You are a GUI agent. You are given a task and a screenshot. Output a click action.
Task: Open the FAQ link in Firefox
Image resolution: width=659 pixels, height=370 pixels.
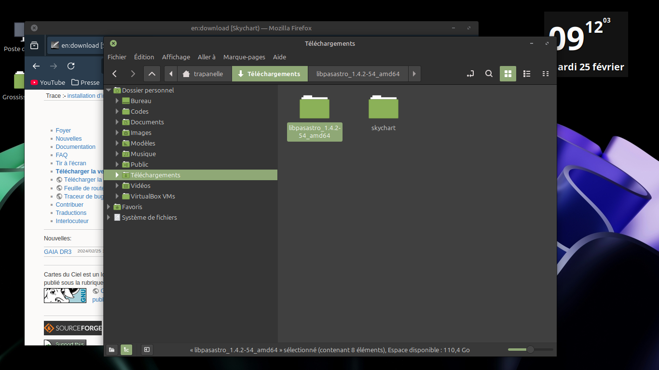pyautogui.click(x=62, y=155)
